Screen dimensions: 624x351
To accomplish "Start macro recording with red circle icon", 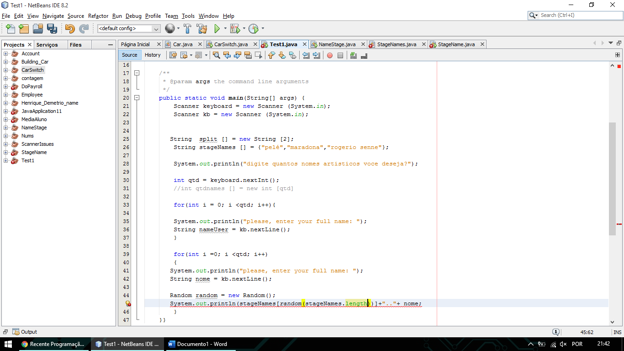I will click(x=329, y=55).
